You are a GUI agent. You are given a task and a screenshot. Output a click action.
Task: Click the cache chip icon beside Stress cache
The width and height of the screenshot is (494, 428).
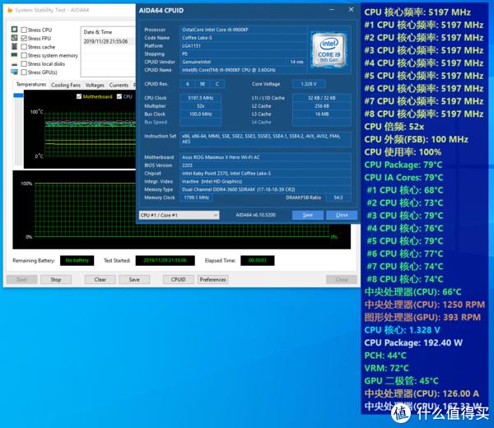pyautogui.click(x=14, y=46)
